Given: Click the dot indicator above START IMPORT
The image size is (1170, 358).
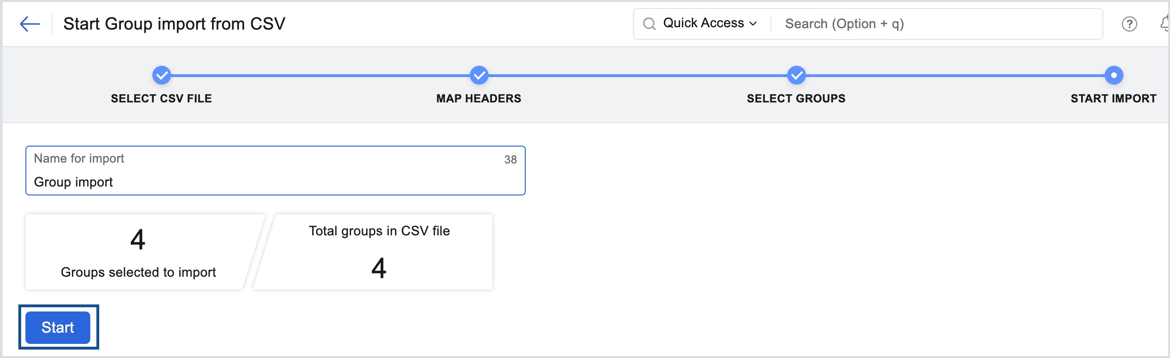Looking at the screenshot, I should pos(1114,75).
